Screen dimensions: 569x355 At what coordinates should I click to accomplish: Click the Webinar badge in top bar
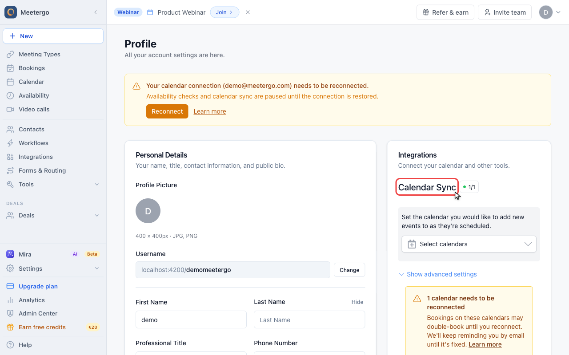pos(128,12)
